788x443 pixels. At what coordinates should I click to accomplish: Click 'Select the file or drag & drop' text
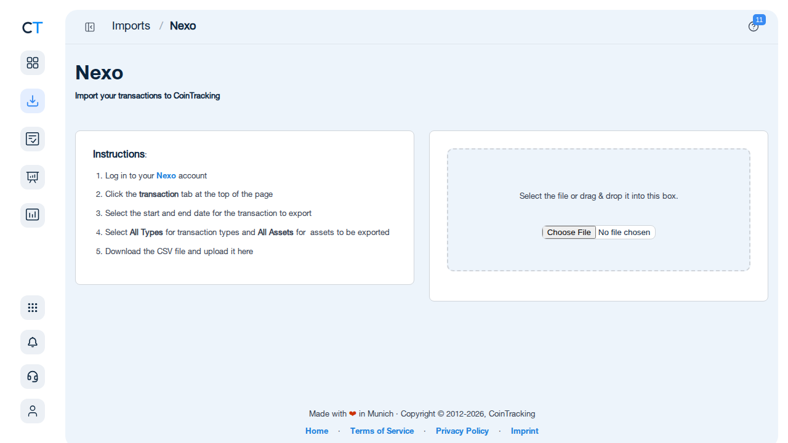click(598, 196)
